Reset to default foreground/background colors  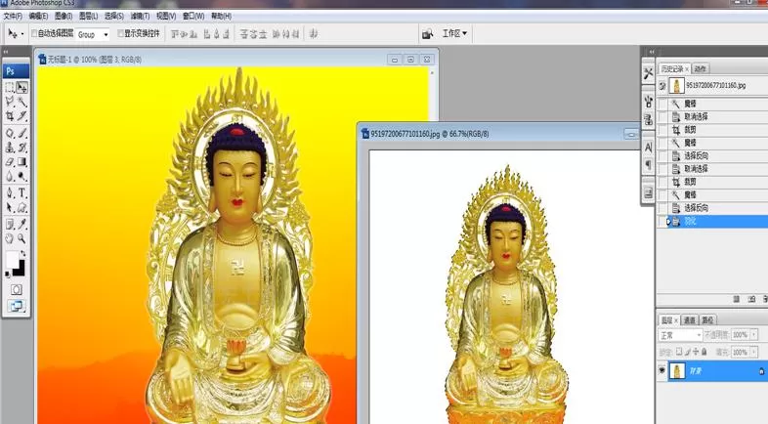[8, 275]
